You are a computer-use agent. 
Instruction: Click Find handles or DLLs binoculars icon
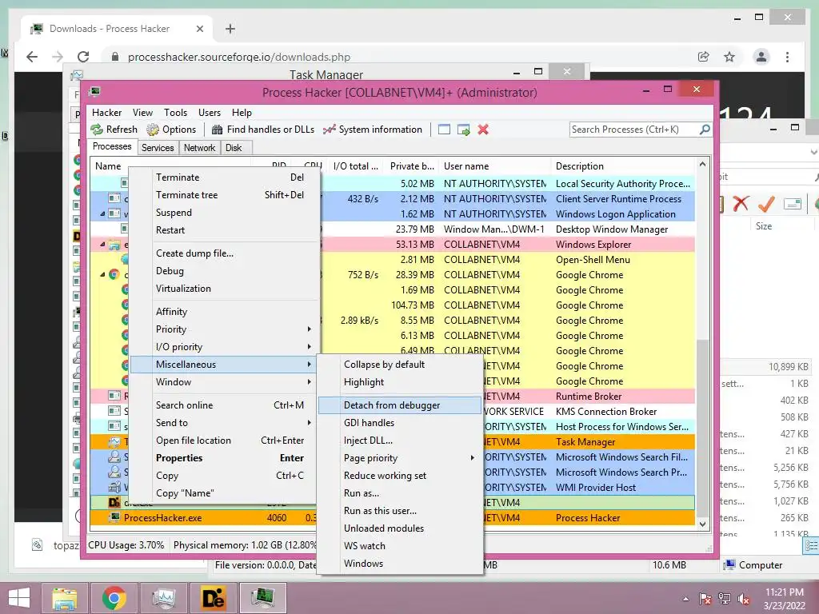click(218, 130)
